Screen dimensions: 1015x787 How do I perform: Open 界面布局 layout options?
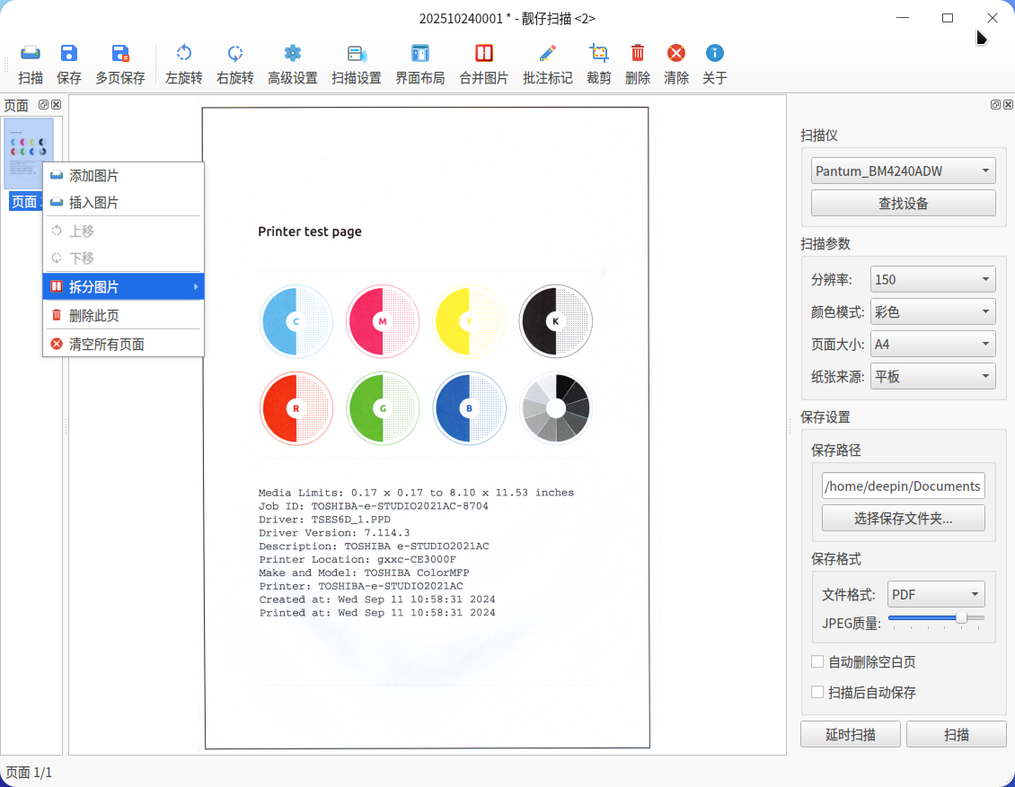pyautogui.click(x=420, y=65)
